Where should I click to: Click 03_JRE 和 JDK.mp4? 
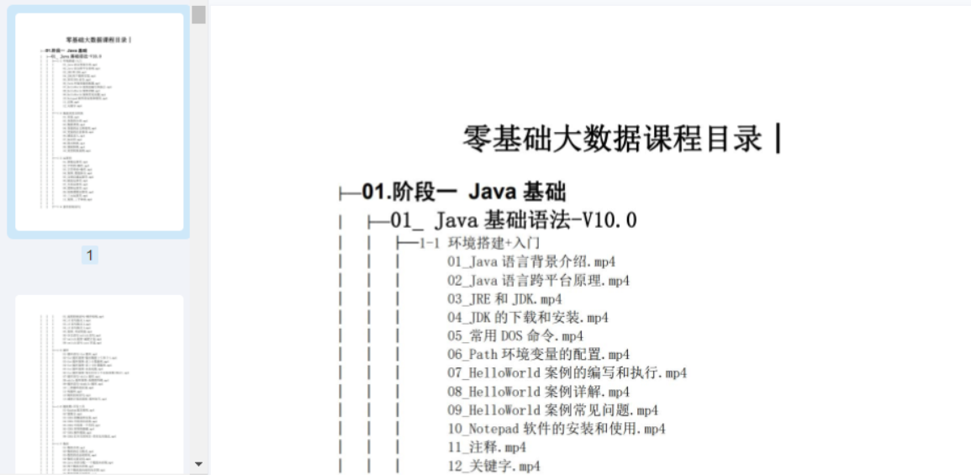click(504, 299)
